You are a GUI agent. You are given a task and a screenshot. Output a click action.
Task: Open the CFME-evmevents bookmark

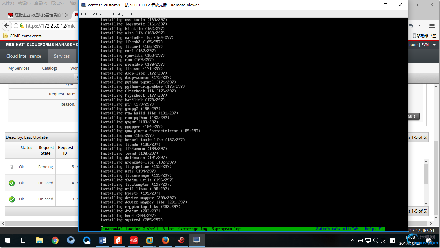26,36
